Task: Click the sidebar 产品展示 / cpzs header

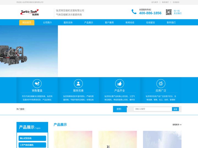Action: click(32, 127)
